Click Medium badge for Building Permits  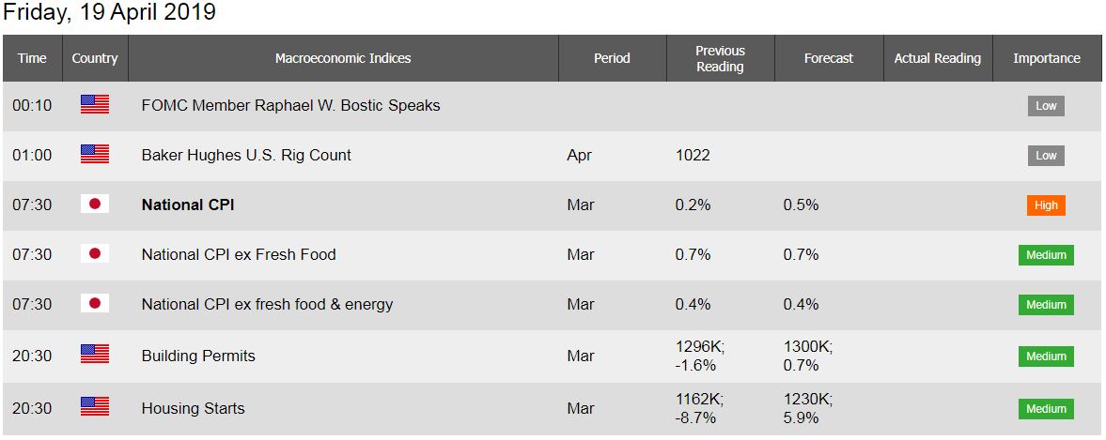coord(1046,357)
